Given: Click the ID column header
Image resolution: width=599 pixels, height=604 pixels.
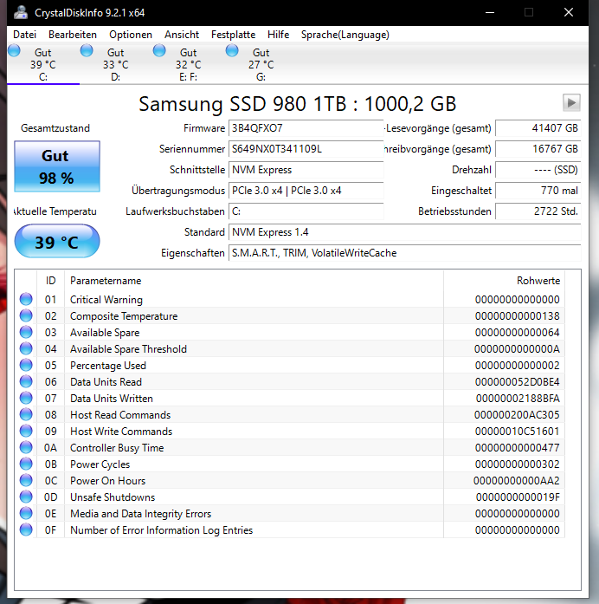Looking at the screenshot, I should point(51,281).
